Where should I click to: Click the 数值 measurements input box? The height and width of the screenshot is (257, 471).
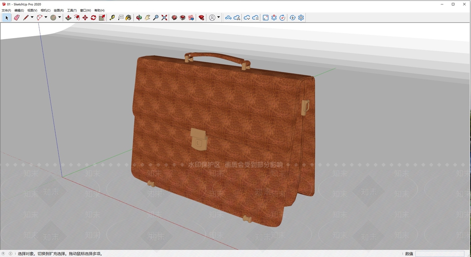pyautogui.click(x=440, y=254)
